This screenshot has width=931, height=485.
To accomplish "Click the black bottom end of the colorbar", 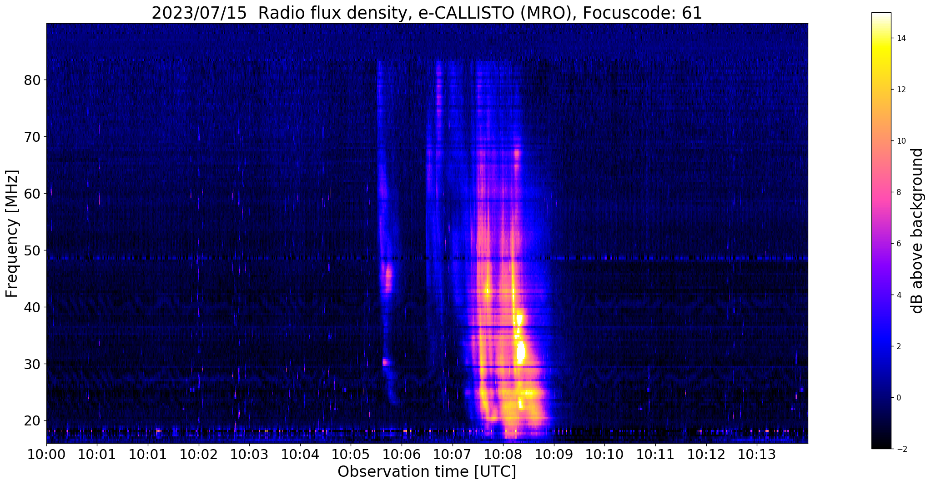I will click(881, 445).
